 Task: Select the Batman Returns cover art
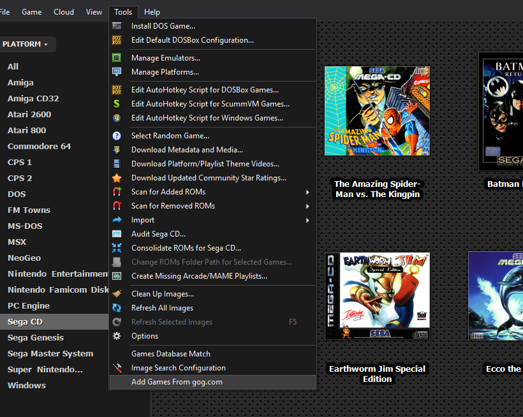tap(501, 112)
